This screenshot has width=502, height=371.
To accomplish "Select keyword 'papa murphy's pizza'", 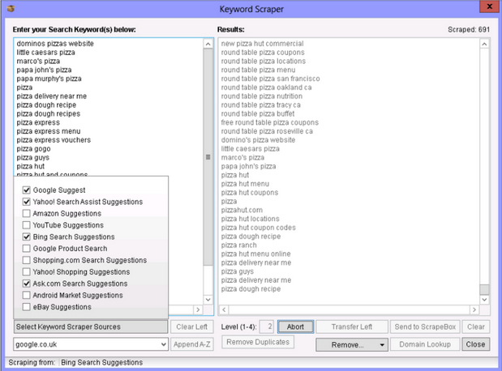I will point(49,79).
